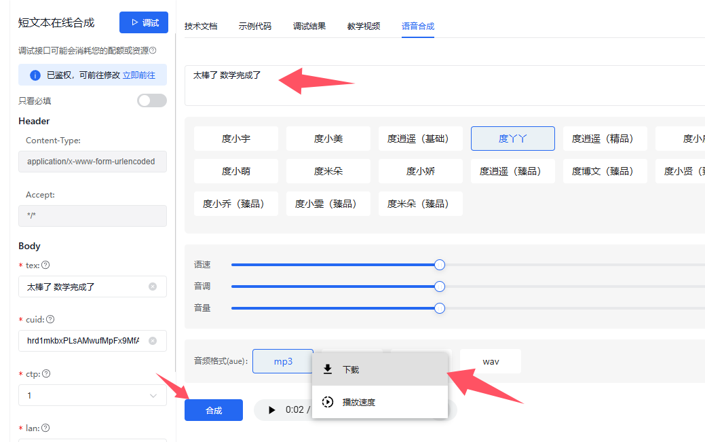Screen dimensions: 705x442
Task: Click the help icon next to tex
Action: tap(45, 265)
